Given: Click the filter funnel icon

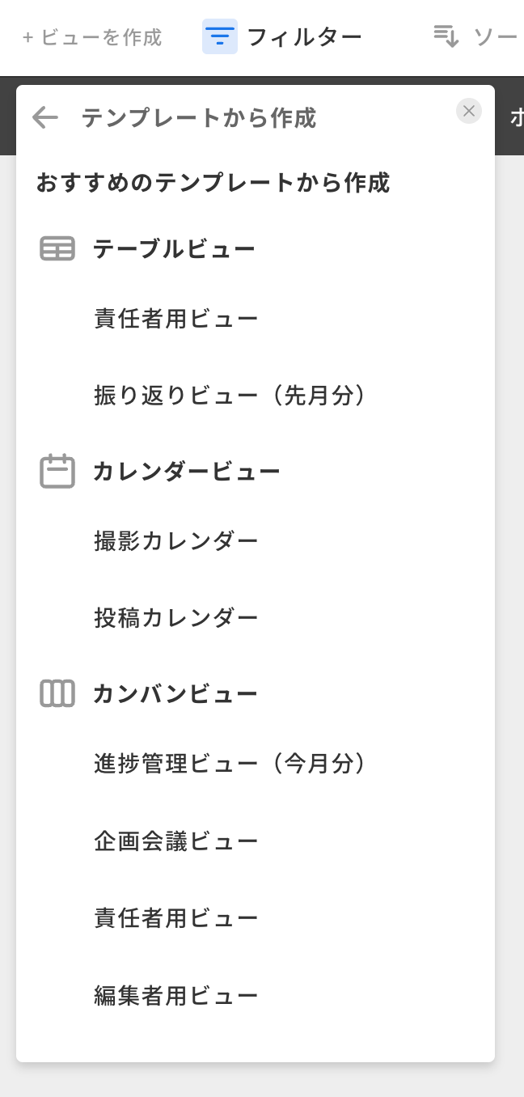Looking at the screenshot, I should (x=220, y=36).
